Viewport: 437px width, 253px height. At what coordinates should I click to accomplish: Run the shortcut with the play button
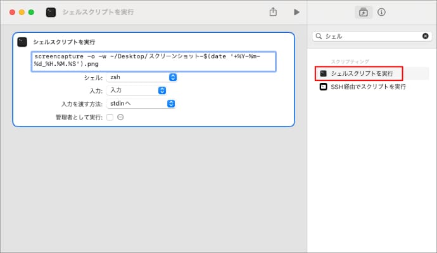296,12
